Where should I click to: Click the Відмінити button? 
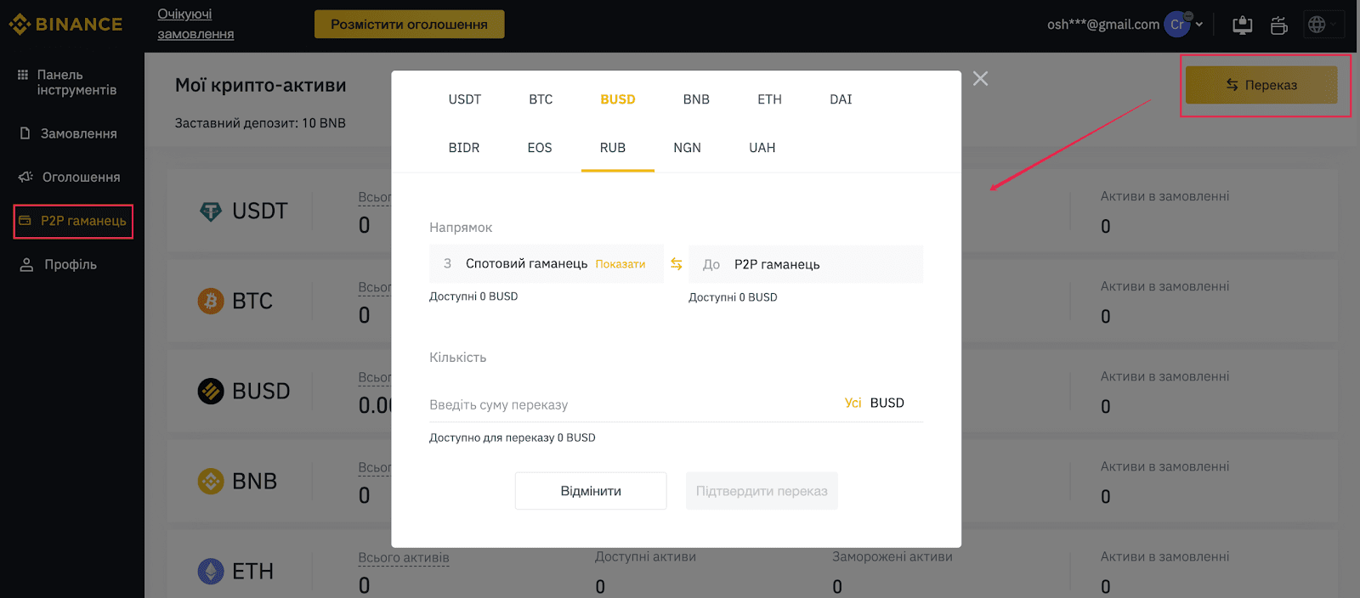point(591,491)
